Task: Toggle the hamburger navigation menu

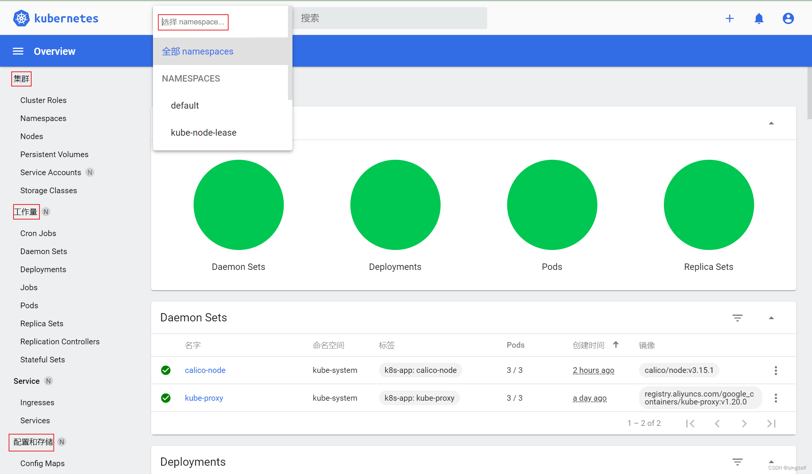Action: (18, 51)
